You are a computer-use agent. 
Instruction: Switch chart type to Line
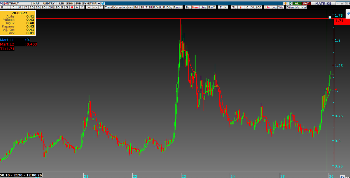click(x=203, y=7)
